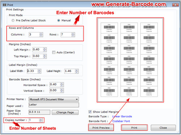The width and height of the screenshot is (181, 135).
Task: Click the Copies number input field
Action: 34,120
